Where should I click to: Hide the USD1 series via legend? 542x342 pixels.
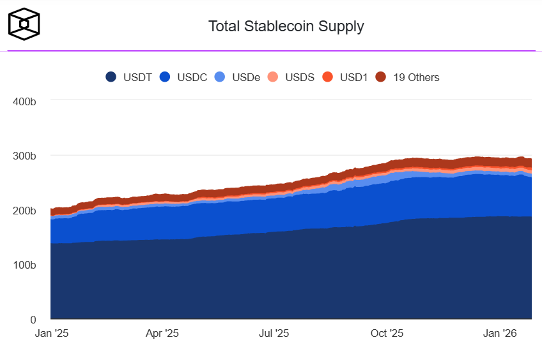(x=353, y=77)
